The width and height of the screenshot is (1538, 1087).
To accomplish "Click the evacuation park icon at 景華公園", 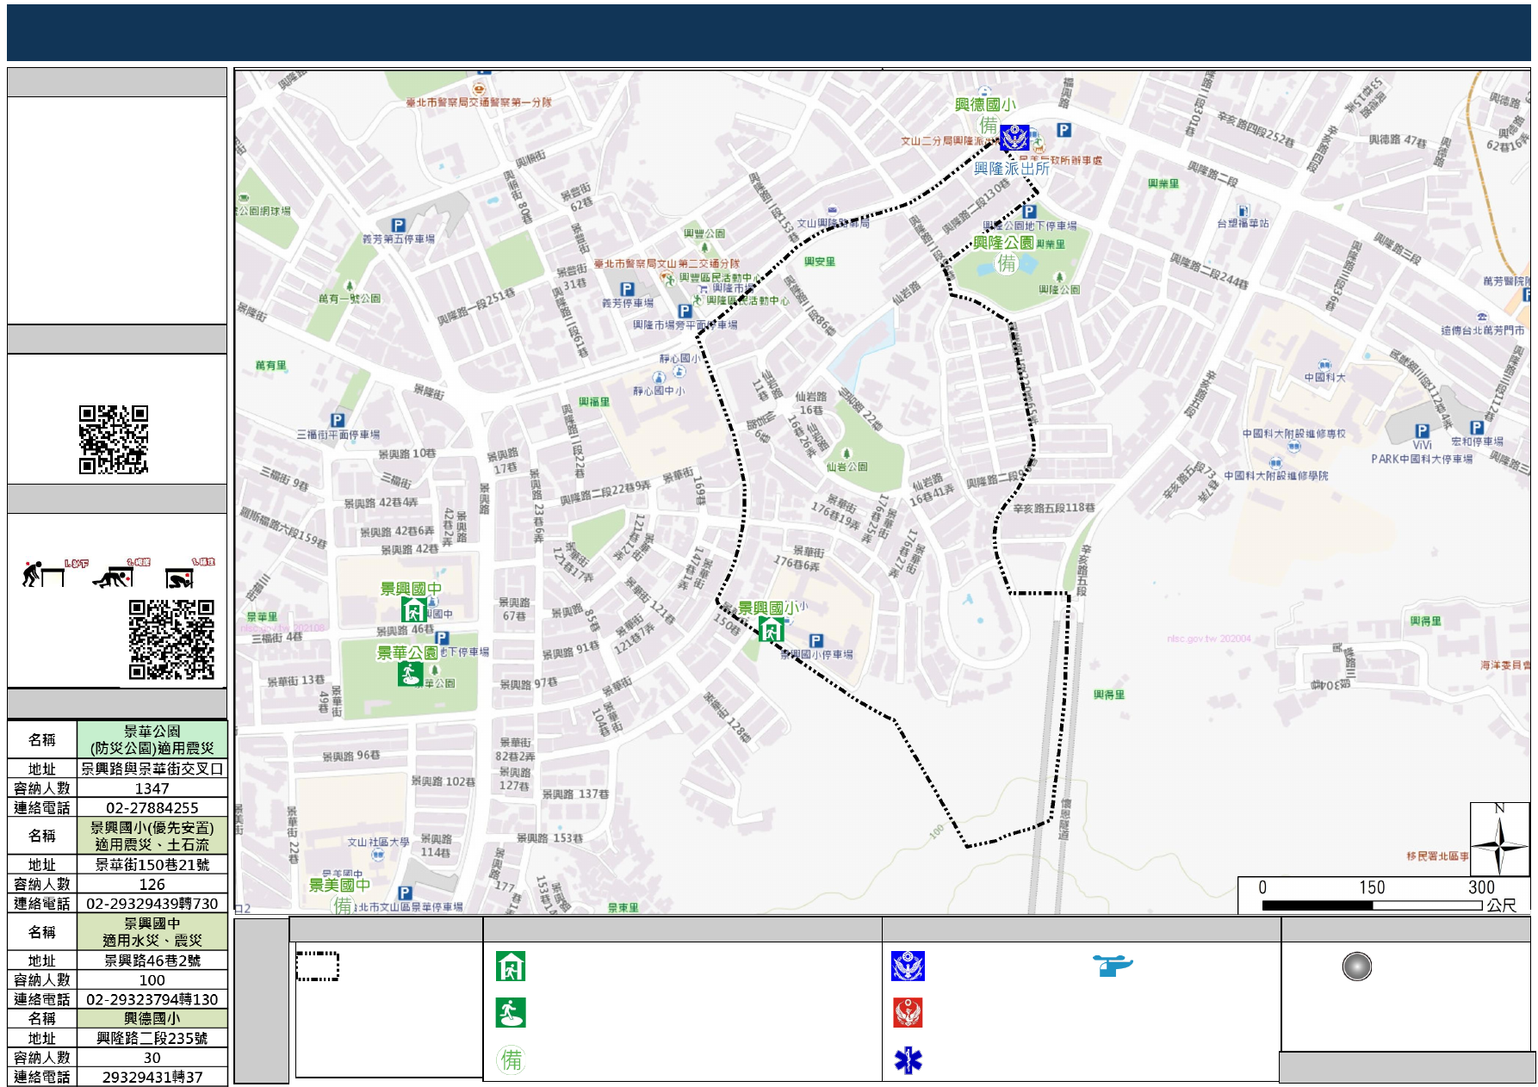I will coord(410,674).
